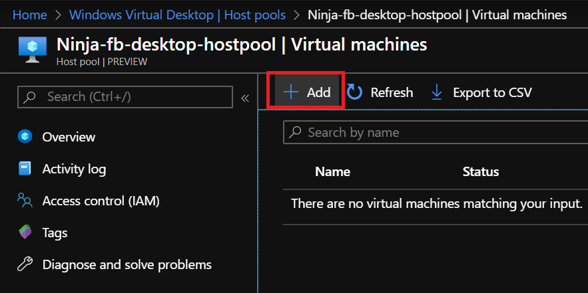This screenshot has height=293, width=588.
Task: Open Overview in the sidebar menu
Action: [69, 137]
